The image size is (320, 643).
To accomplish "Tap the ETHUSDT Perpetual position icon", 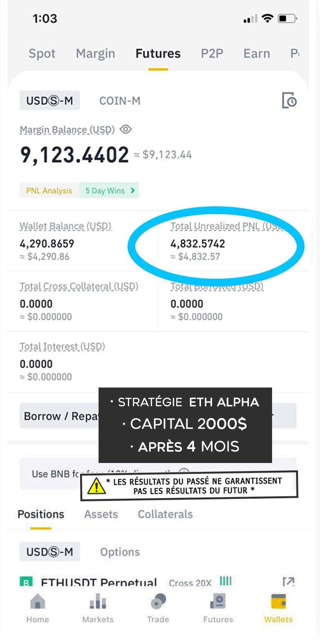I will tap(26, 582).
